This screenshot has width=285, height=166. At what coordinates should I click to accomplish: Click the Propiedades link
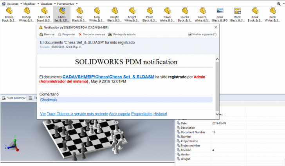point(142,114)
